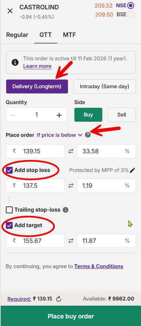Uncheck the Add stop loss checkbox
This screenshot has height=326, width=141.
coord(9,170)
